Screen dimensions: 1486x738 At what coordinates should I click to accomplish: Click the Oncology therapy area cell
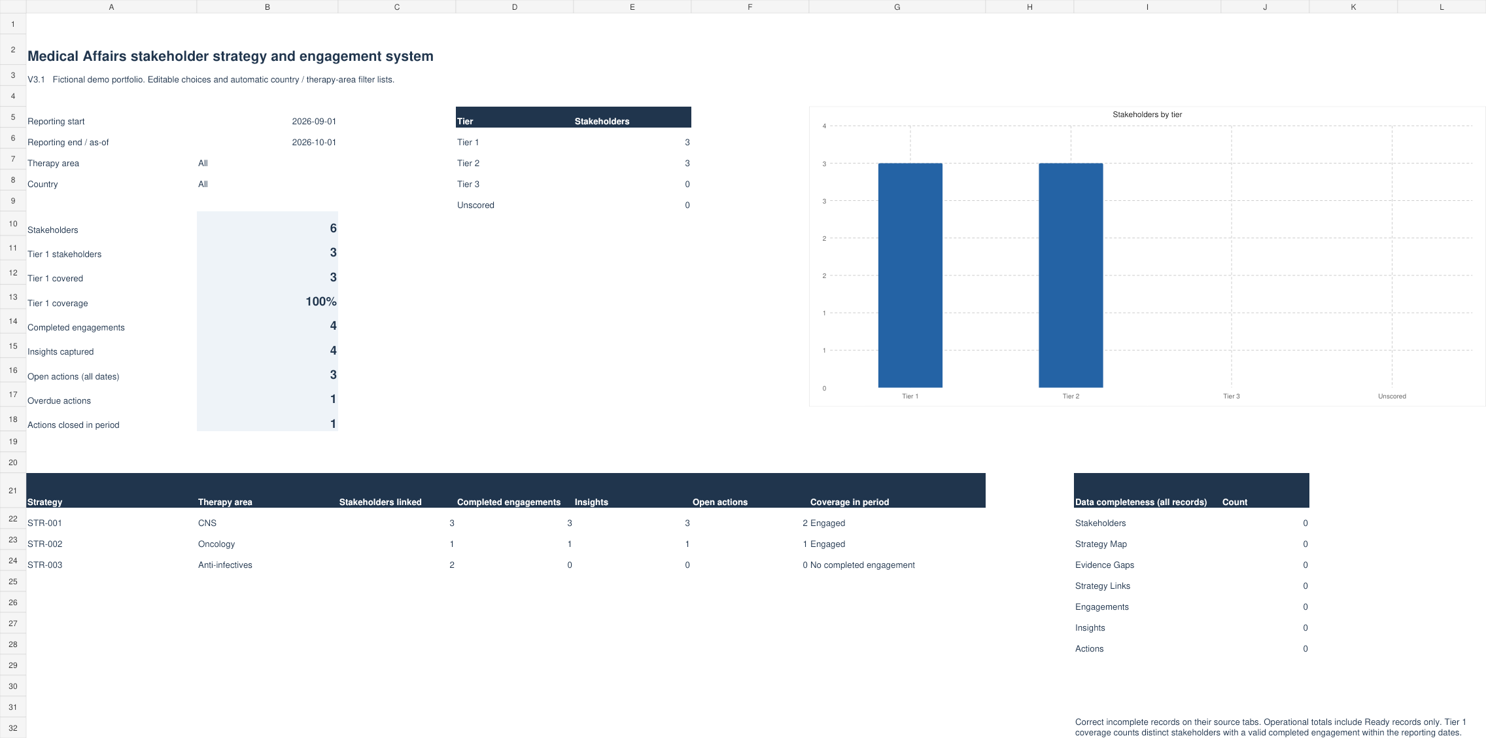point(267,540)
